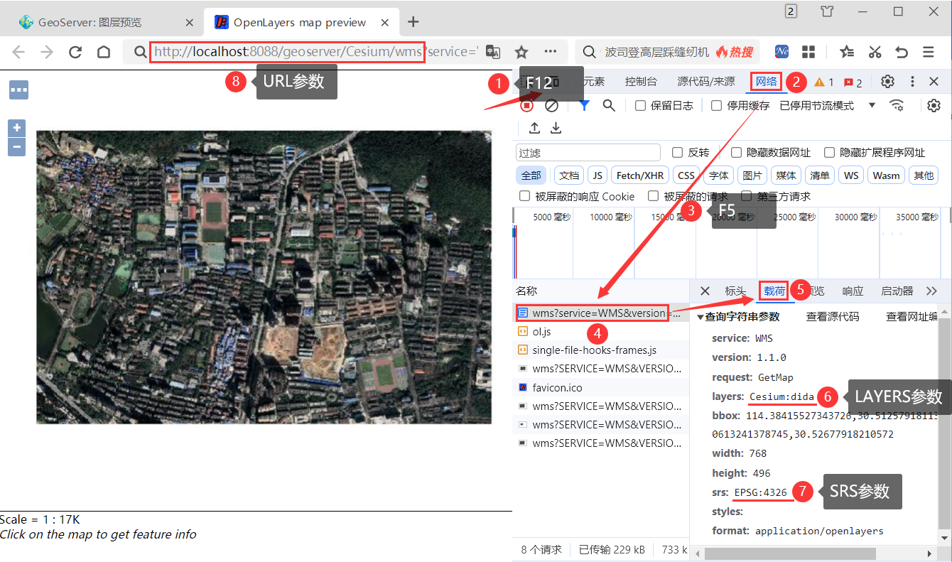The width and height of the screenshot is (952, 562).
Task: Import HAR file upload icon
Action: pos(534,127)
